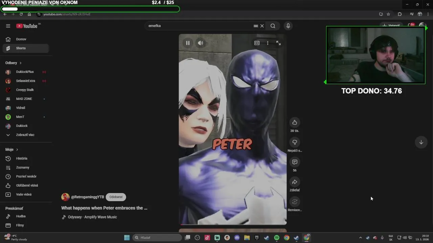This screenshot has height=243, width=433.
Task: Remix this Short
Action: coord(295,201)
